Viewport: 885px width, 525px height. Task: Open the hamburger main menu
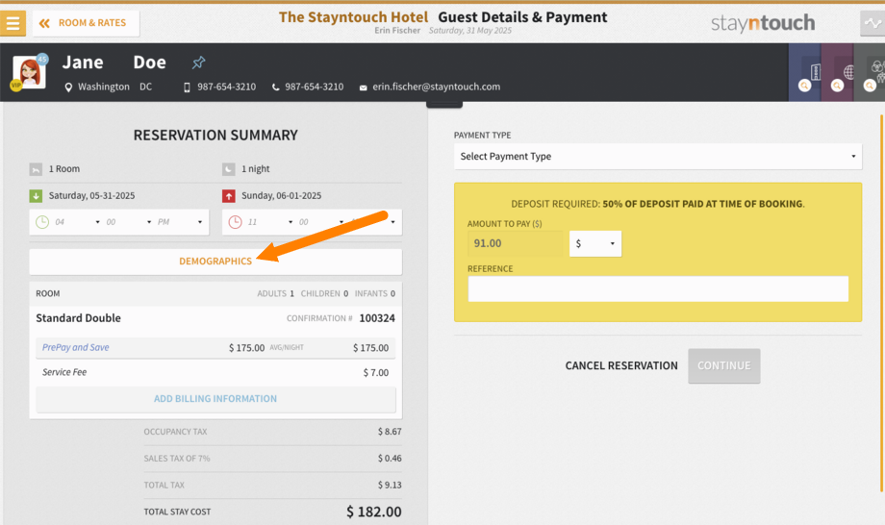[13, 23]
